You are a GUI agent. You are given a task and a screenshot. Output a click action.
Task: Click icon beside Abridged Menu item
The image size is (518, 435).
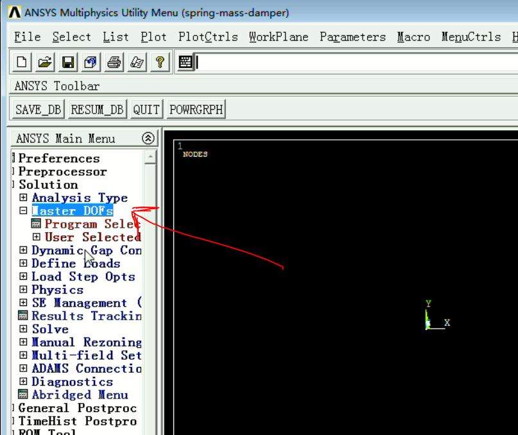coord(23,394)
